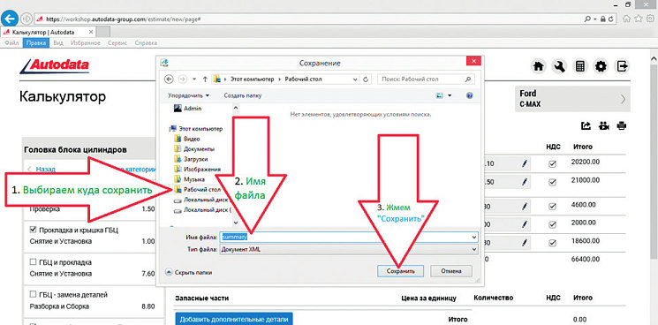Image resolution: width=658 pixels, height=325 pixels.
Task: Click the Назад link in the left panel
Action: pos(46,169)
